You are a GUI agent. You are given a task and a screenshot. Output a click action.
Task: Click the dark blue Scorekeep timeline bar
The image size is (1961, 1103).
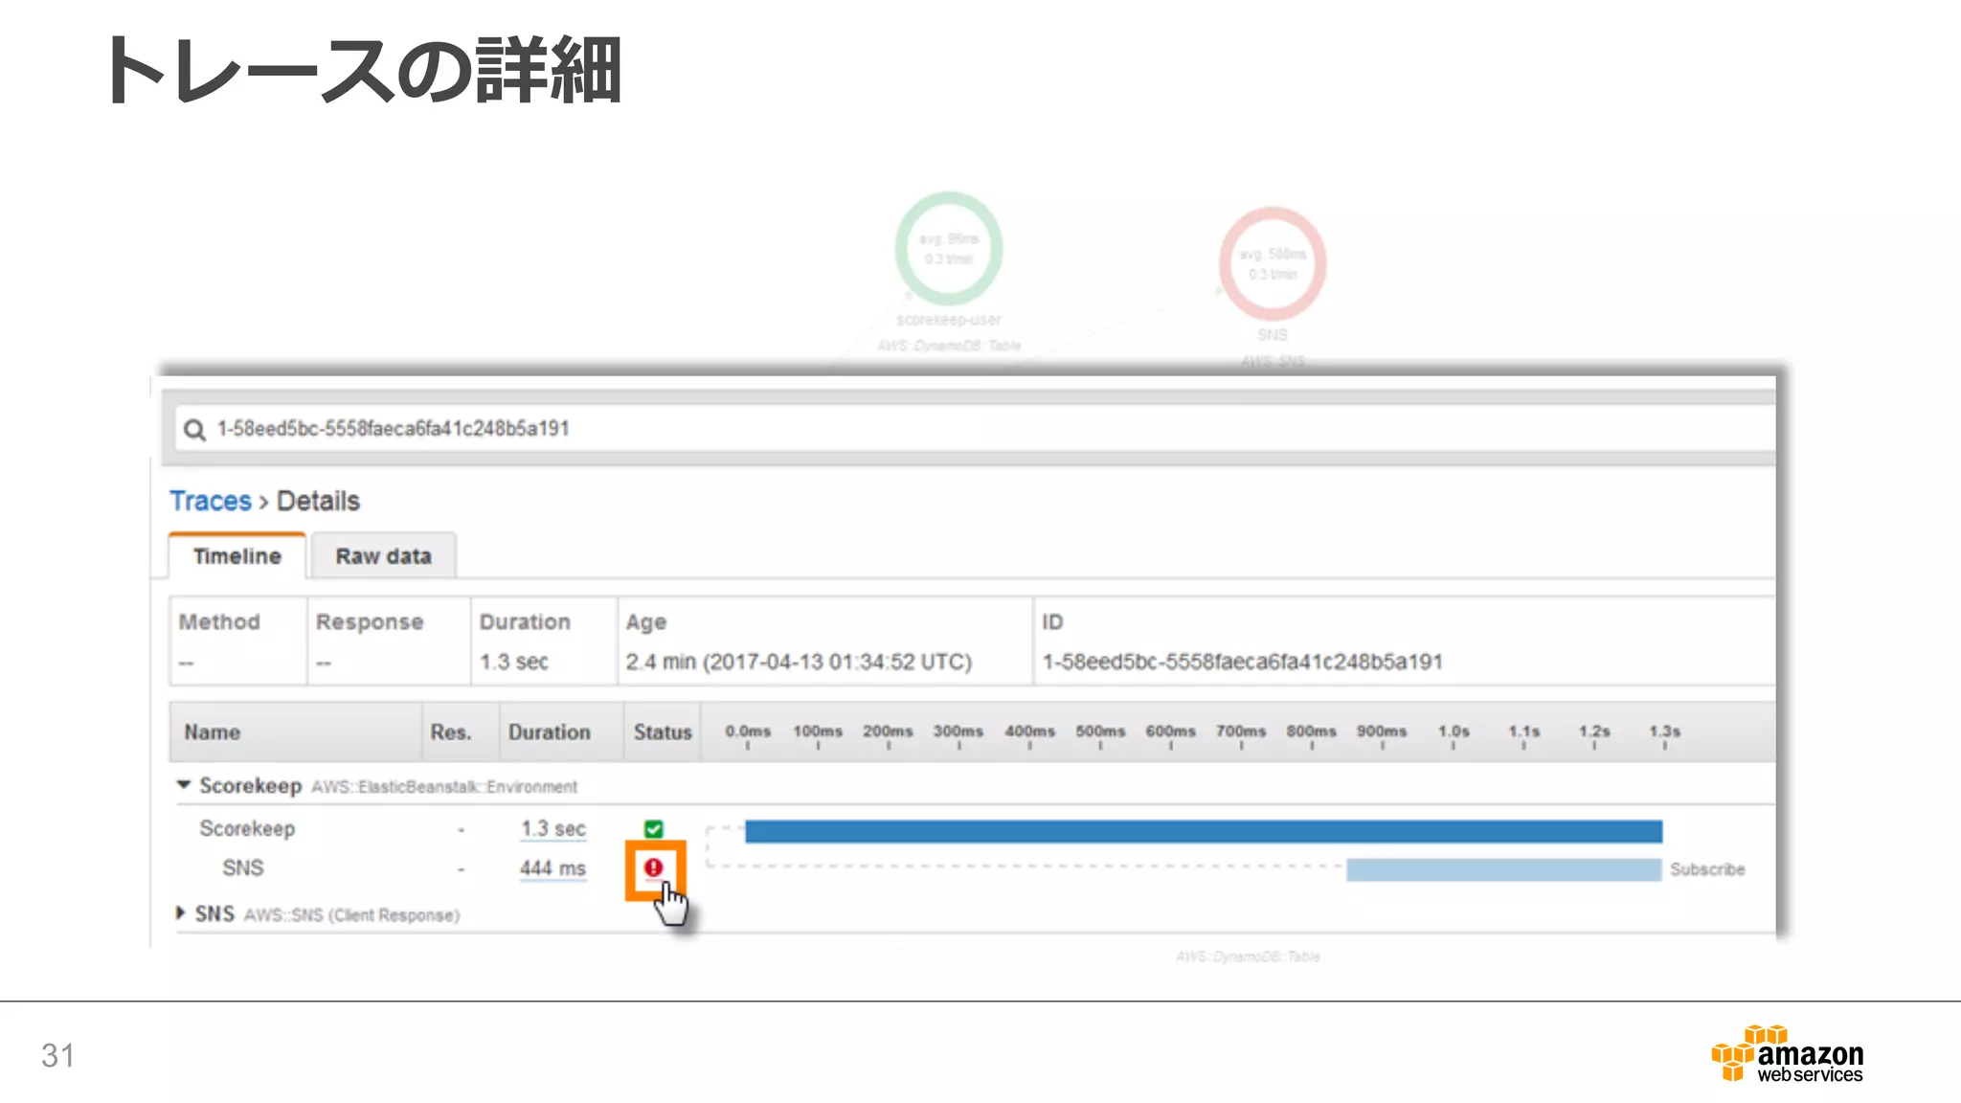click(x=1204, y=831)
